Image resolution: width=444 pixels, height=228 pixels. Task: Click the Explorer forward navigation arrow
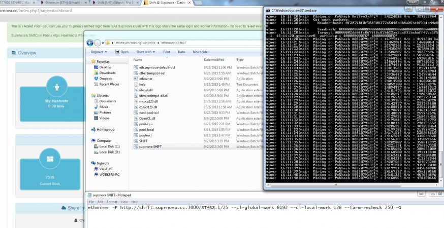pos(98,43)
